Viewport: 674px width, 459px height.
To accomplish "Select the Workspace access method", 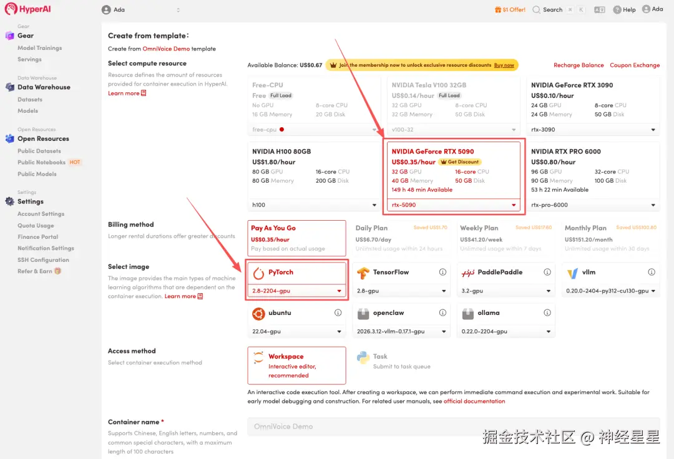I will 296,365.
